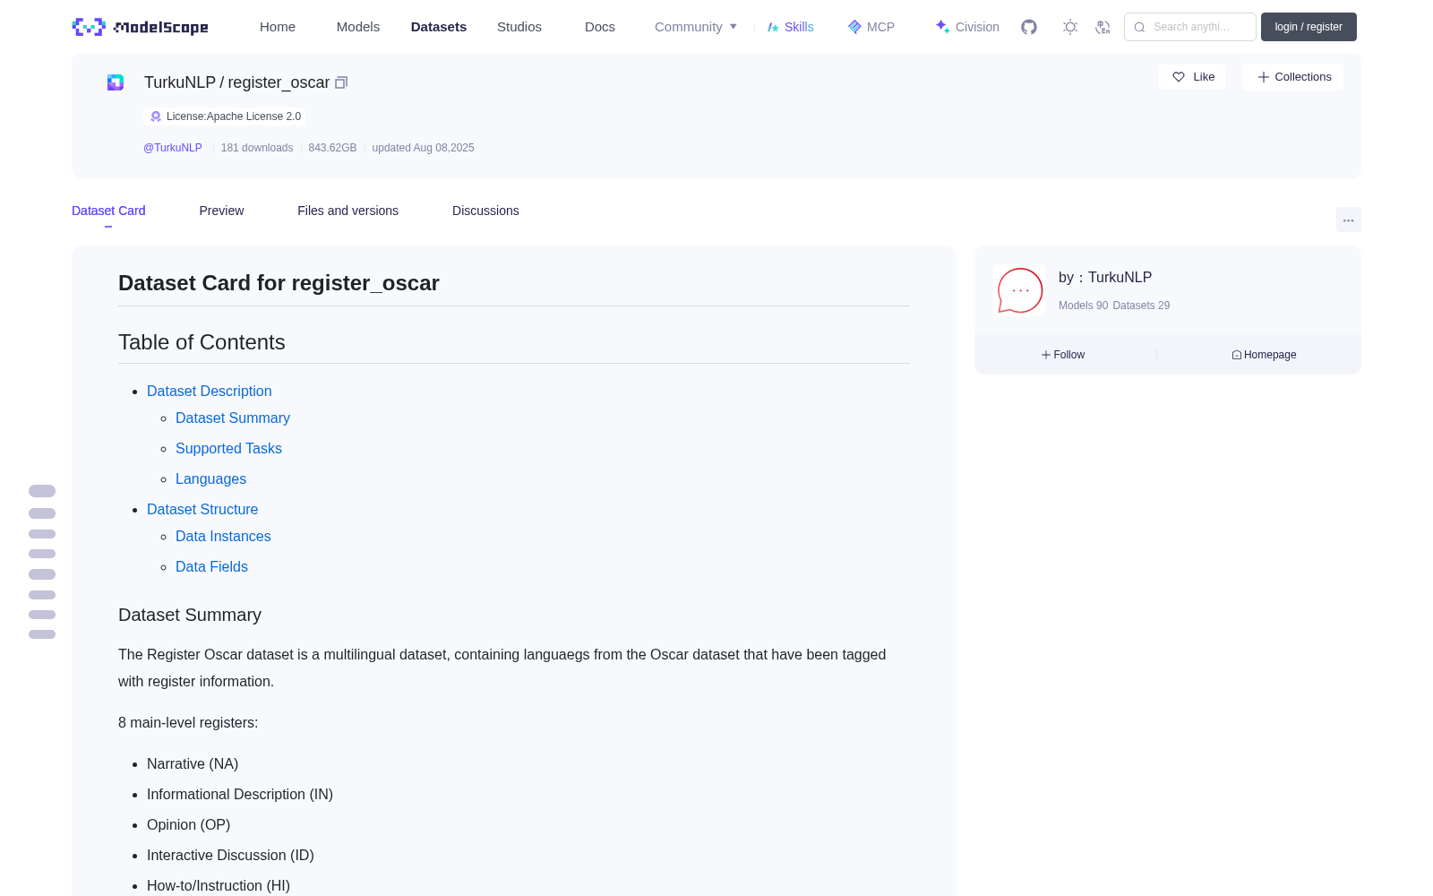Image resolution: width=1433 pixels, height=896 pixels.
Task: Click 'Models 90' count text
Action: (x=1083, y=306)
